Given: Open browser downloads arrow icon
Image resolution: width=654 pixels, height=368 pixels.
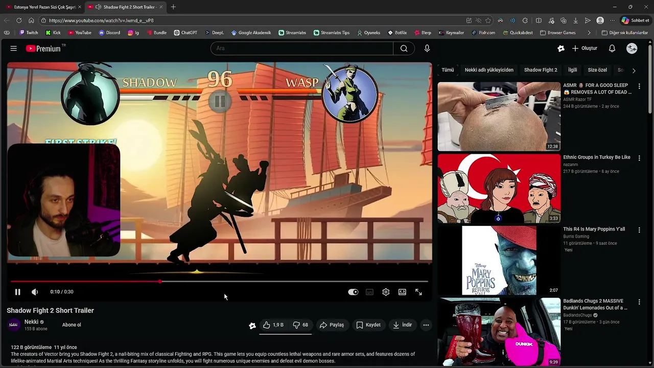Looking at the screenshot, I should [x=575, y=20].
